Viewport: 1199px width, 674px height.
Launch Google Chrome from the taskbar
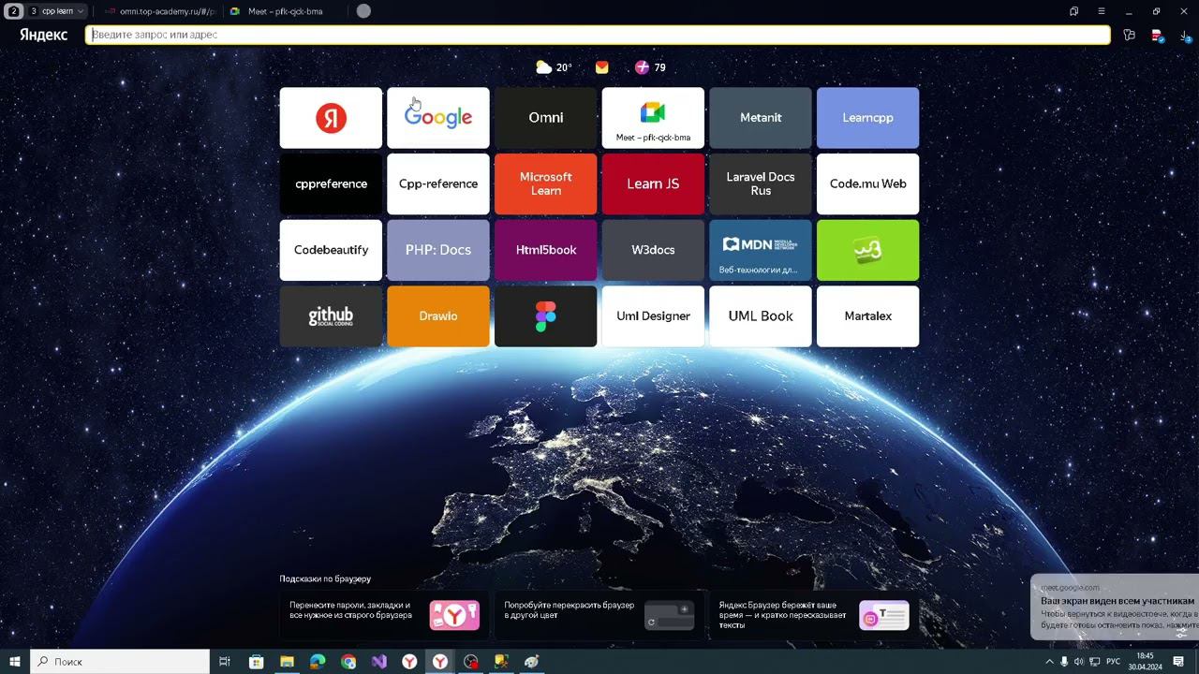(348, 662)
